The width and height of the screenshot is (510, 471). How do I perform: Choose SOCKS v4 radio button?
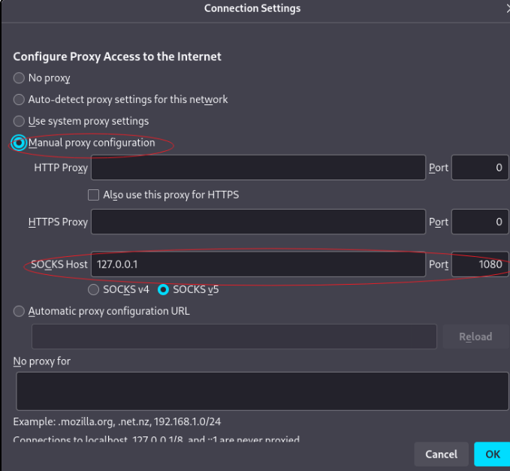[x=93, y=289]
